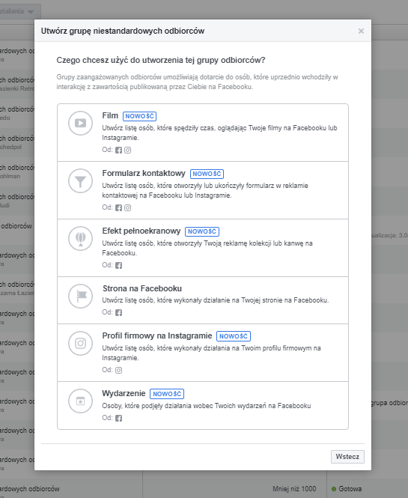The image size is (408, 498).
Task: Click the Strona na Facebooku flag icon
Action: pyautogui.click(x=80, y=296)
